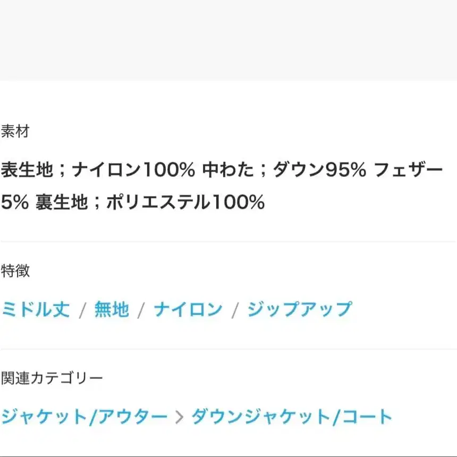Click the slash between ミドル丈 and 無地
Viewport: 457px width, 457px height.
(x=82, y=310)
